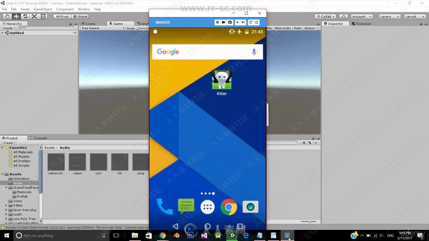Select the Scale tool in Unity toolbar
Image resolution: width=429 pixels, height=241 pixels.
click(34, 16)
